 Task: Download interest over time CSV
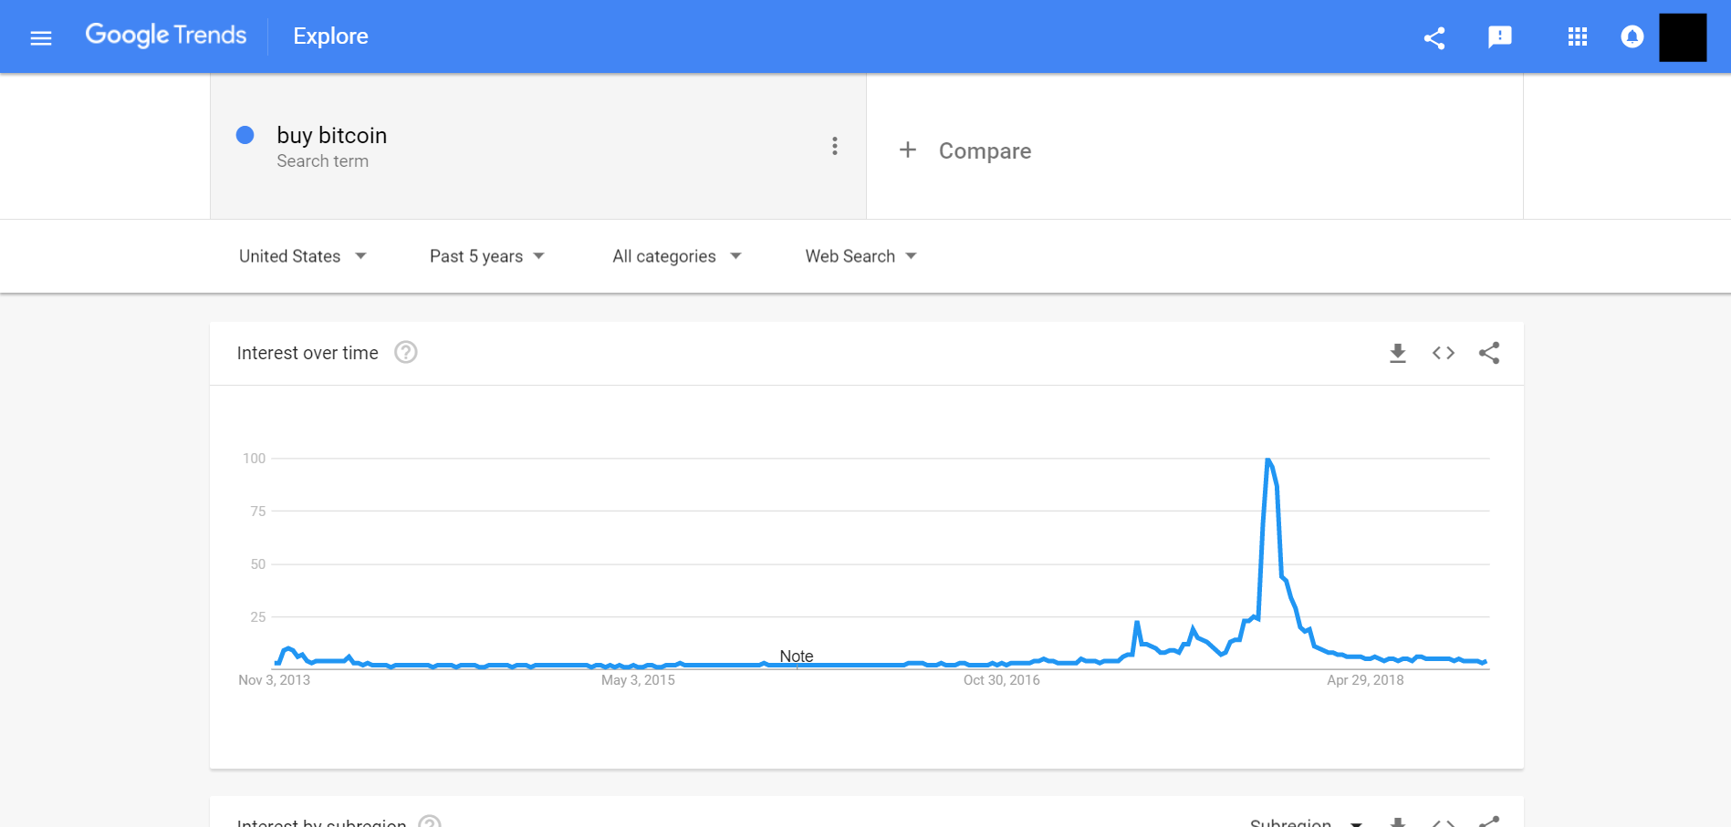tap(1397, 353)
